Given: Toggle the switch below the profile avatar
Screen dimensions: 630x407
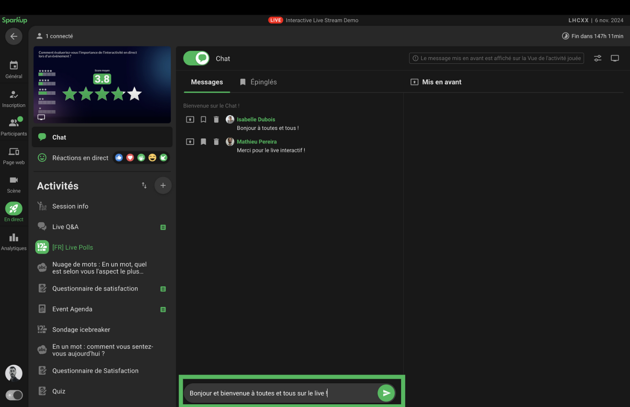Looking at the screenshot, I should pos(14,395).
